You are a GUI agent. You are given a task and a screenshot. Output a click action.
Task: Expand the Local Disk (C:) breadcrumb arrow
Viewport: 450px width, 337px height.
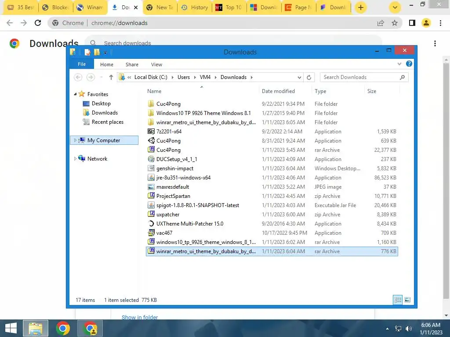[172, 77]
